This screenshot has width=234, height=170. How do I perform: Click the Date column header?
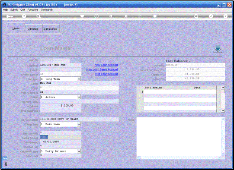coord(197,88)
